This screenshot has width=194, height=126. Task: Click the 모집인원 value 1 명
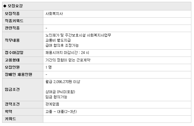click(49, 67)
